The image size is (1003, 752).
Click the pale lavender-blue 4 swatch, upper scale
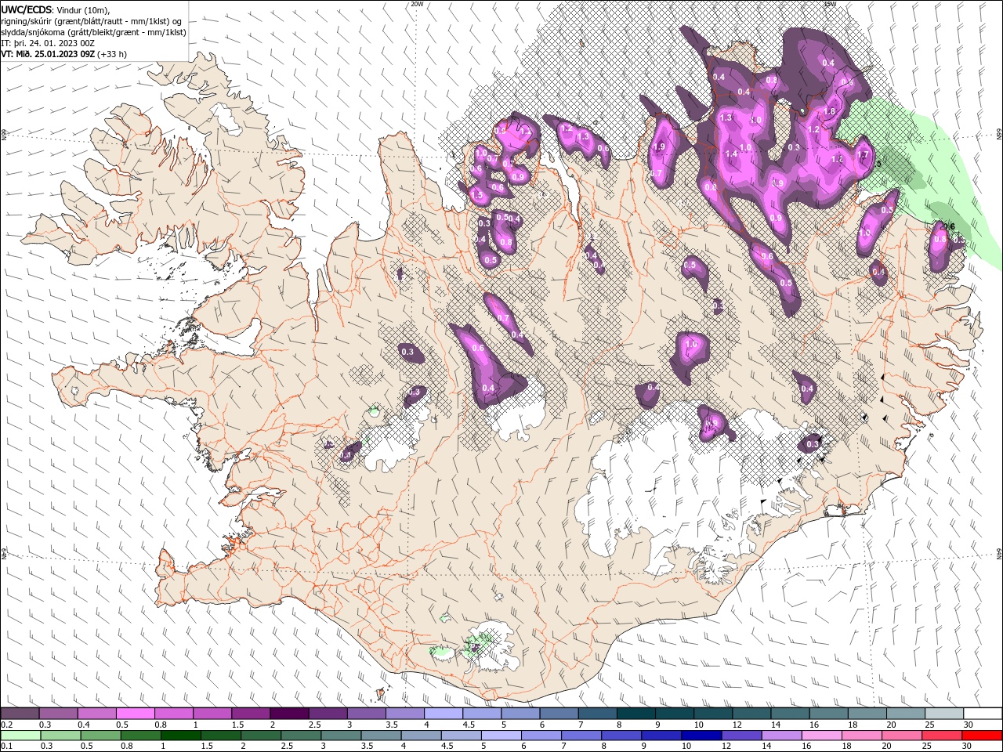coord(444,714)
